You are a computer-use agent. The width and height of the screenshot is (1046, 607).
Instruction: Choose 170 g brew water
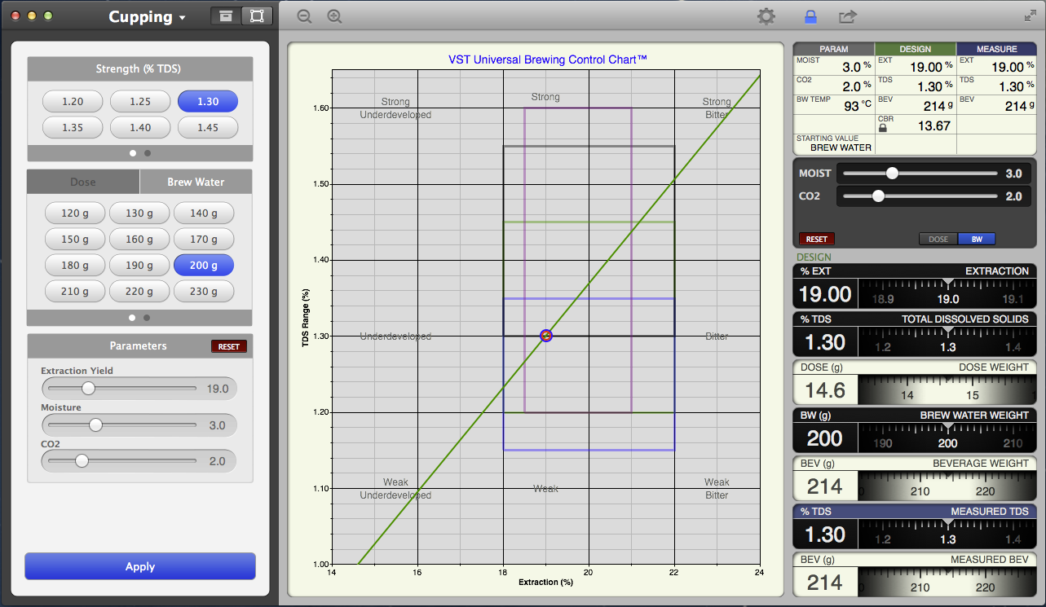point(204,240)
